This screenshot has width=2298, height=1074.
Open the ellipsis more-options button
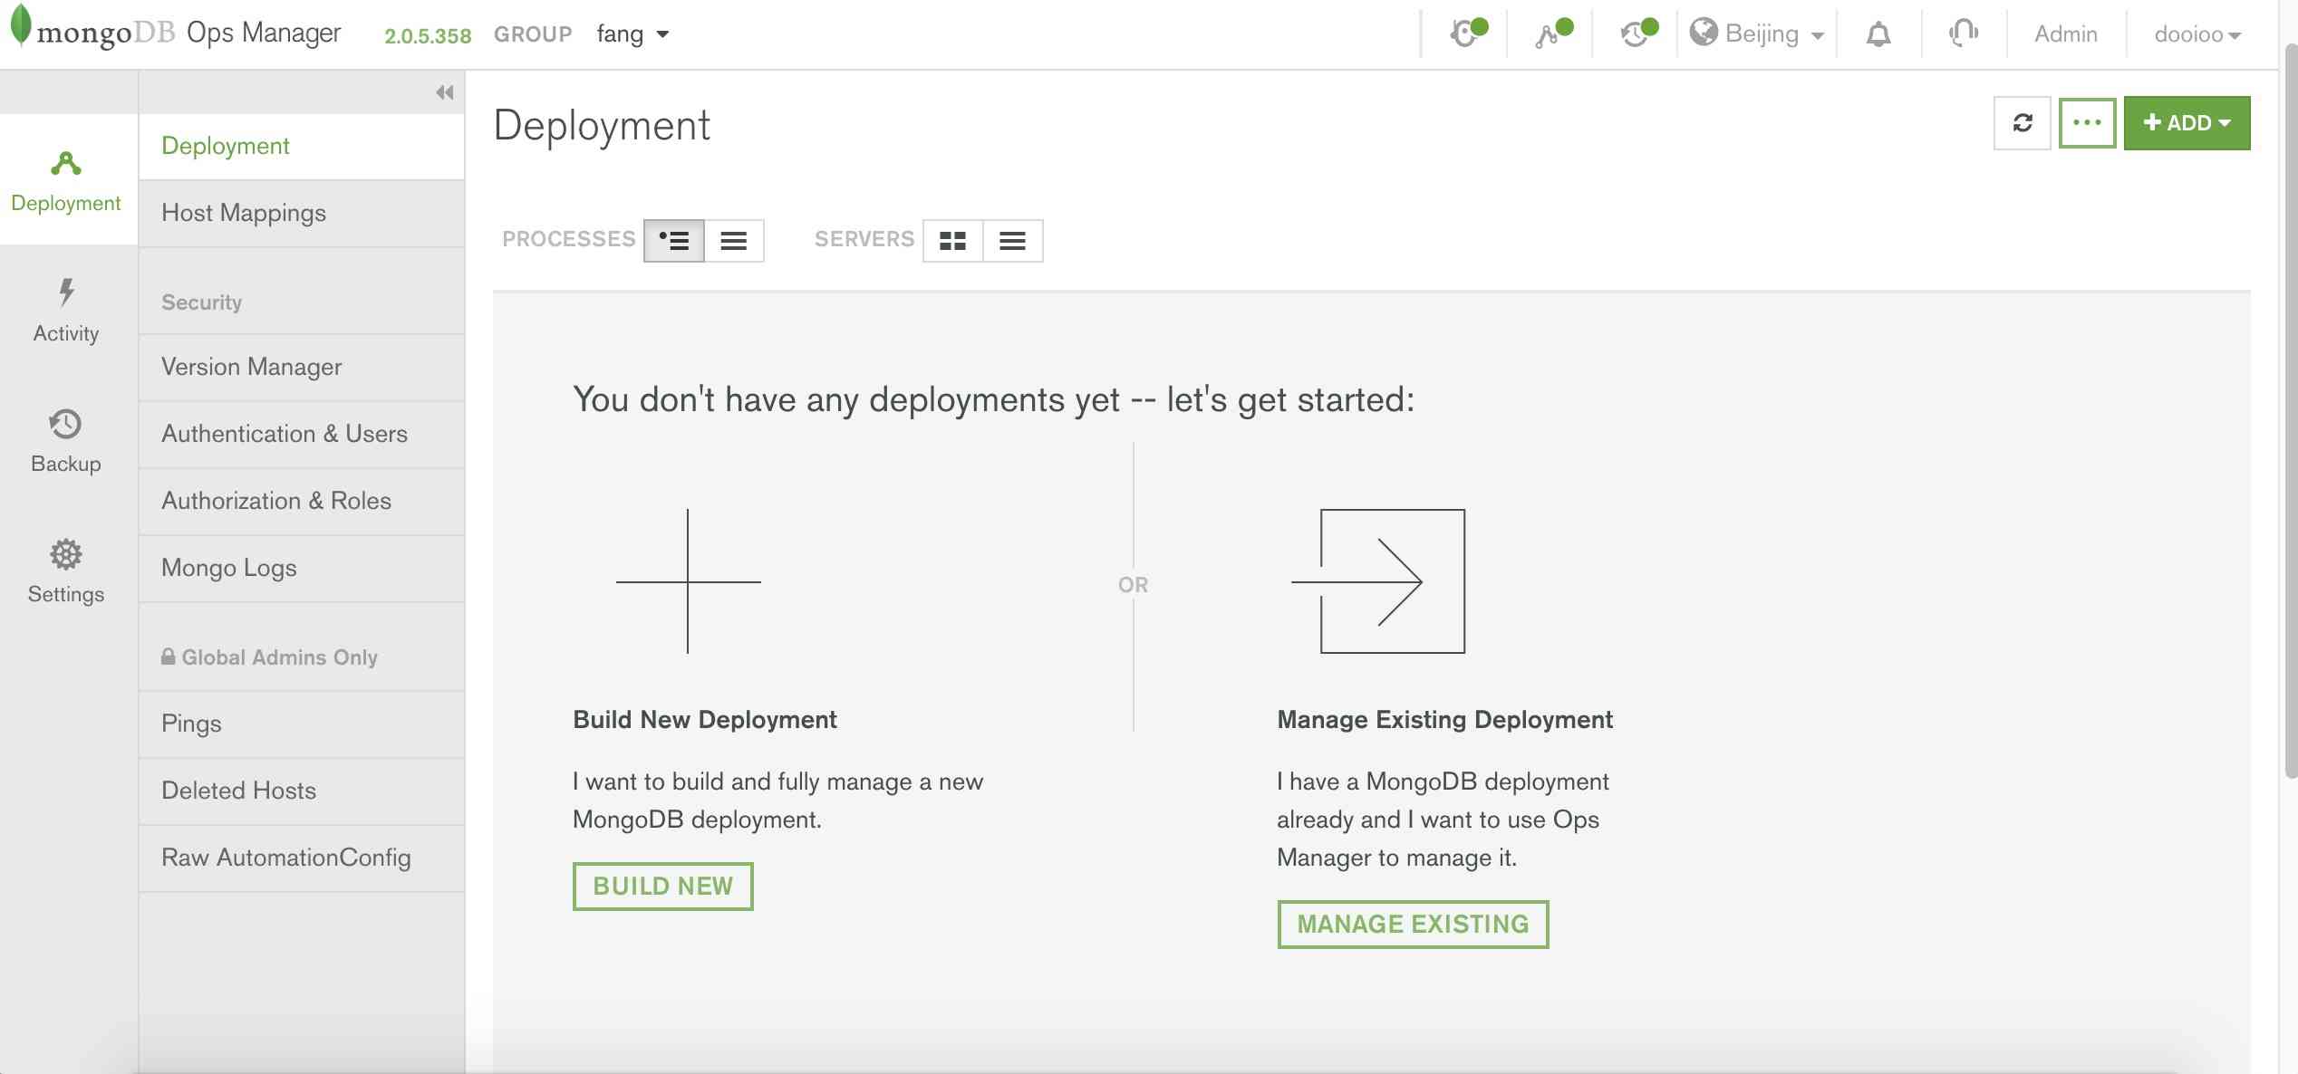[2087, 123]
